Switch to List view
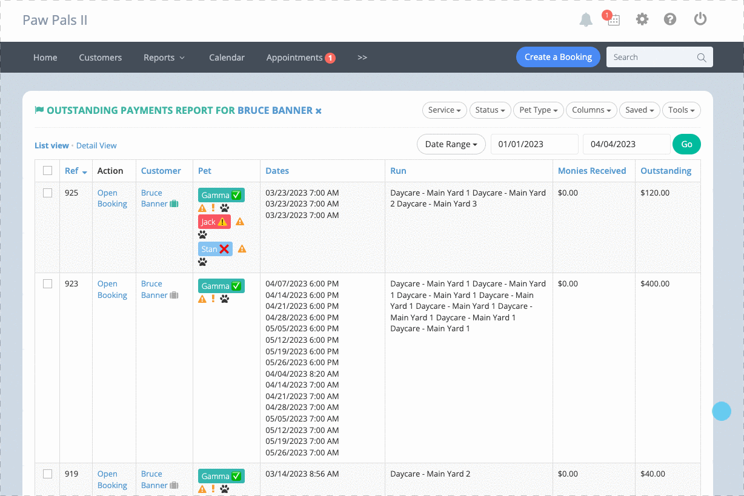The height and width of the screenshot is (496, 744). [51, 145]
